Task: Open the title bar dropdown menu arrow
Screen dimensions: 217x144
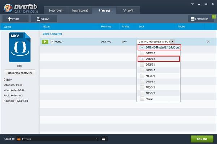Action: pos(192,4)
